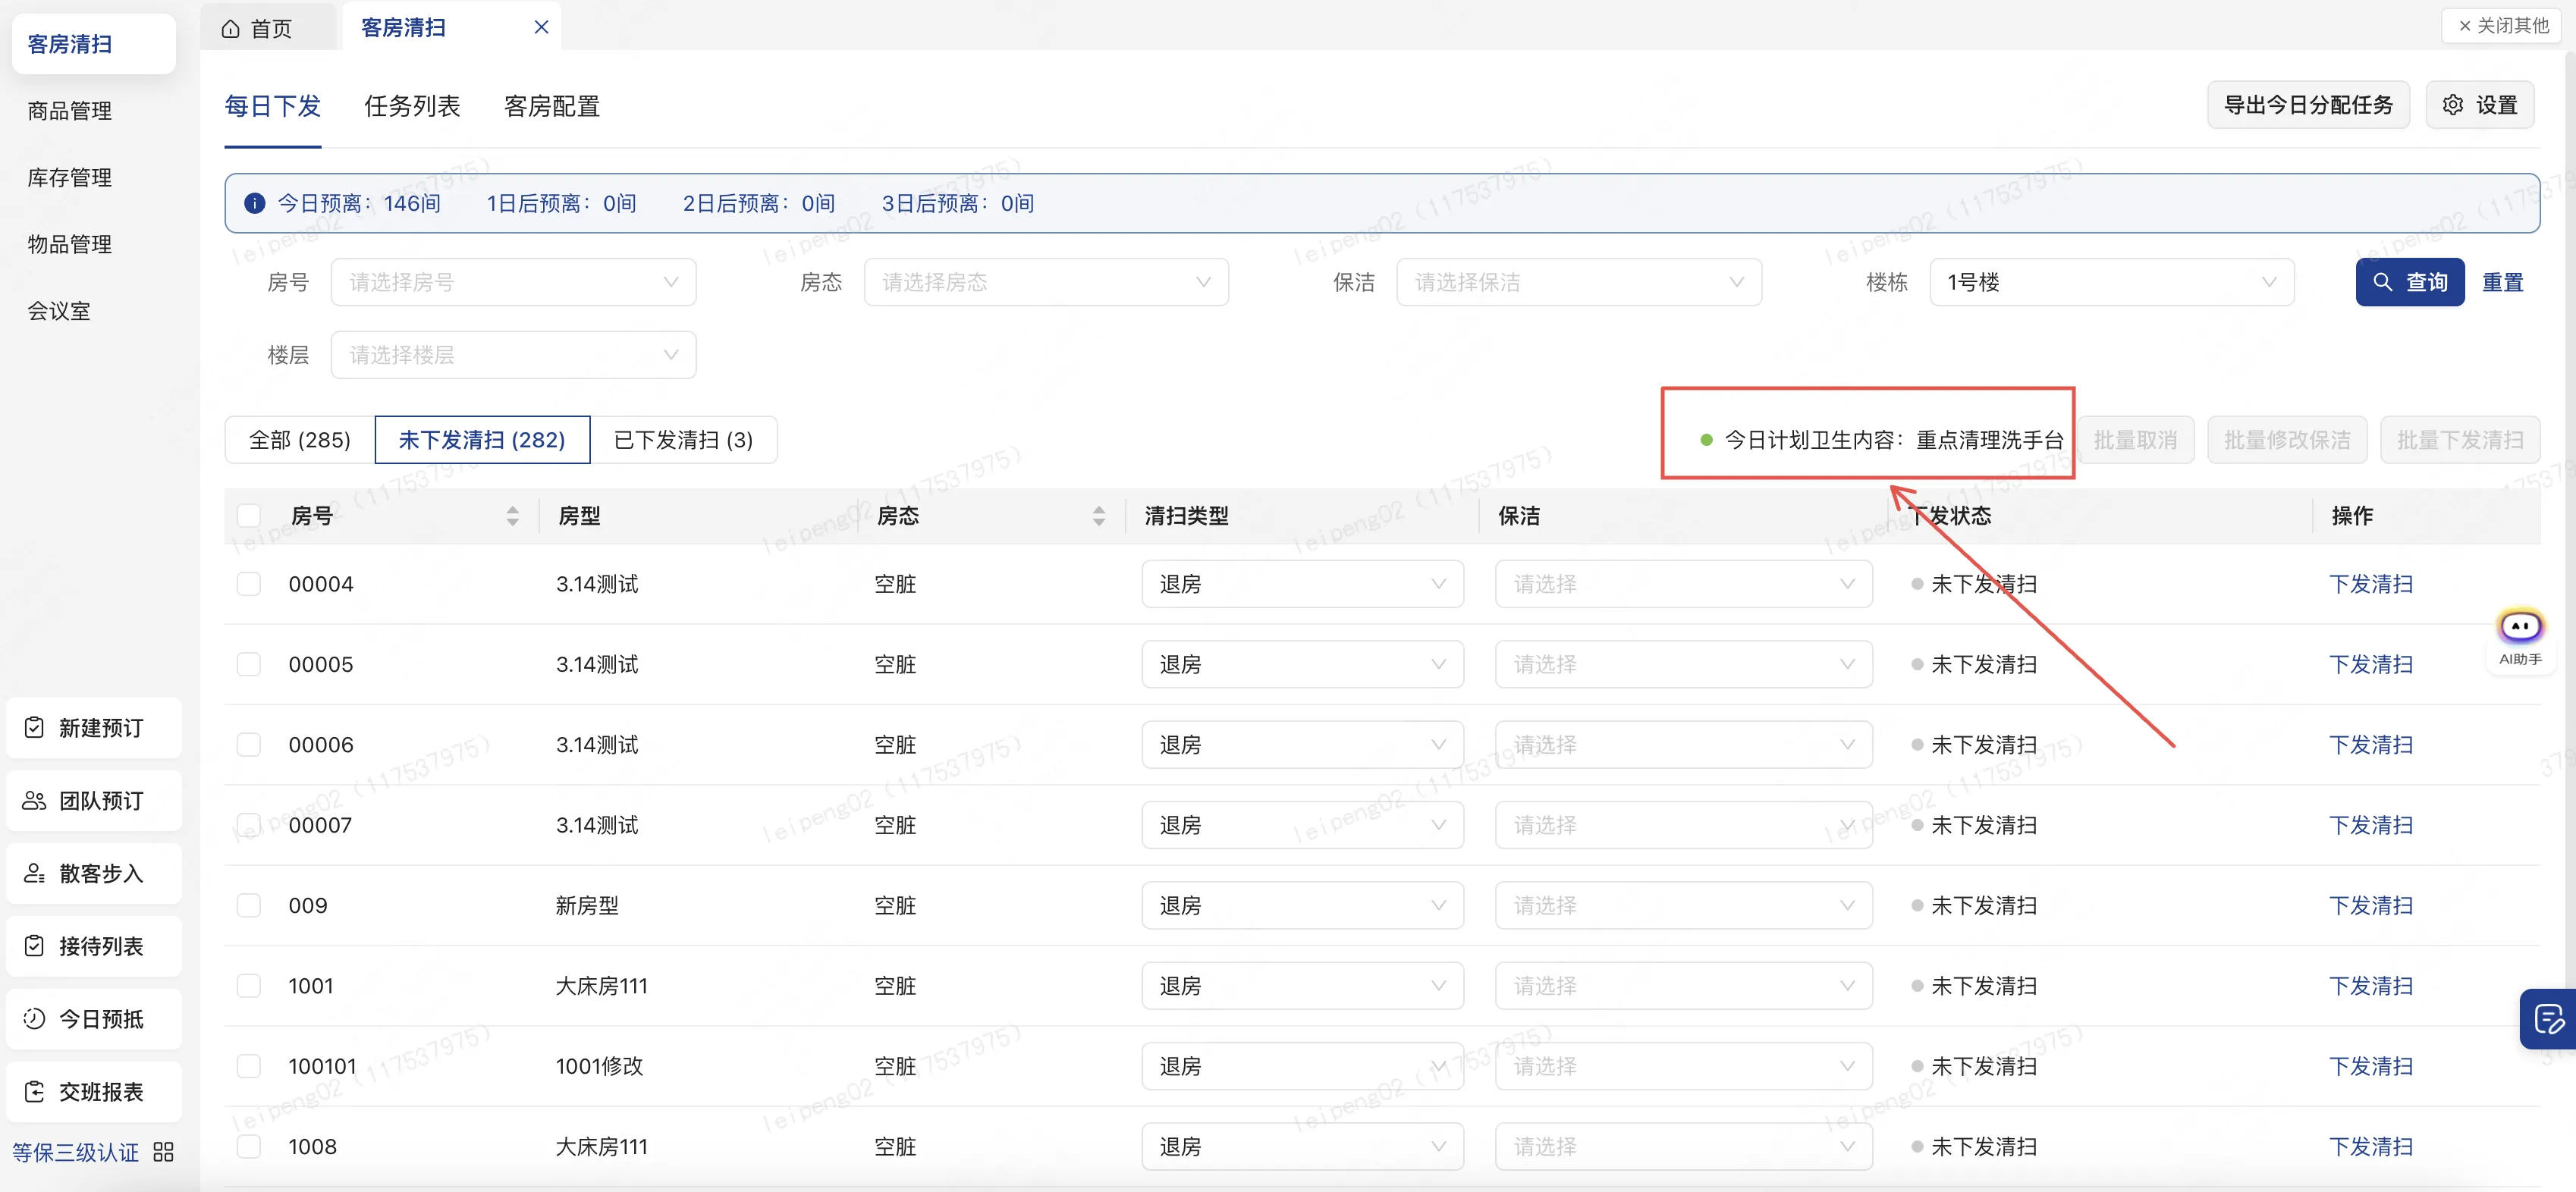Open 会议室 in the left sidebar
This screenshot has width=2576, height=1192.
coord(59,311)
